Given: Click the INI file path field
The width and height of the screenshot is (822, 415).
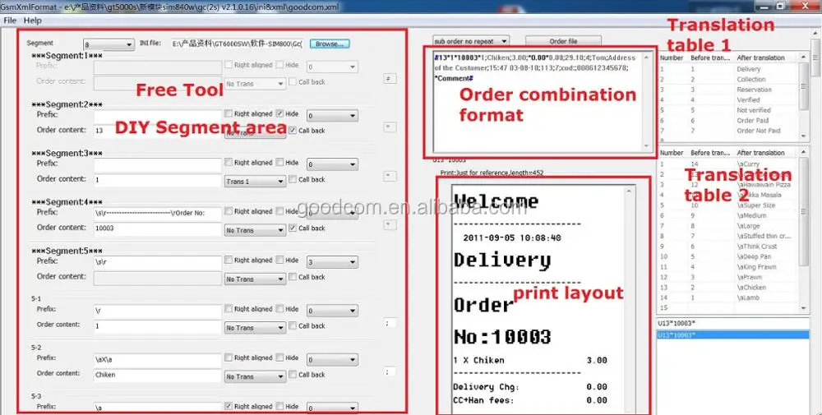Looking at the screenshot, I should coord(237,44).
